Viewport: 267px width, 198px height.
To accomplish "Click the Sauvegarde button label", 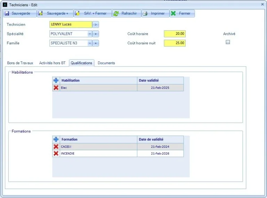I will (21, 13).
